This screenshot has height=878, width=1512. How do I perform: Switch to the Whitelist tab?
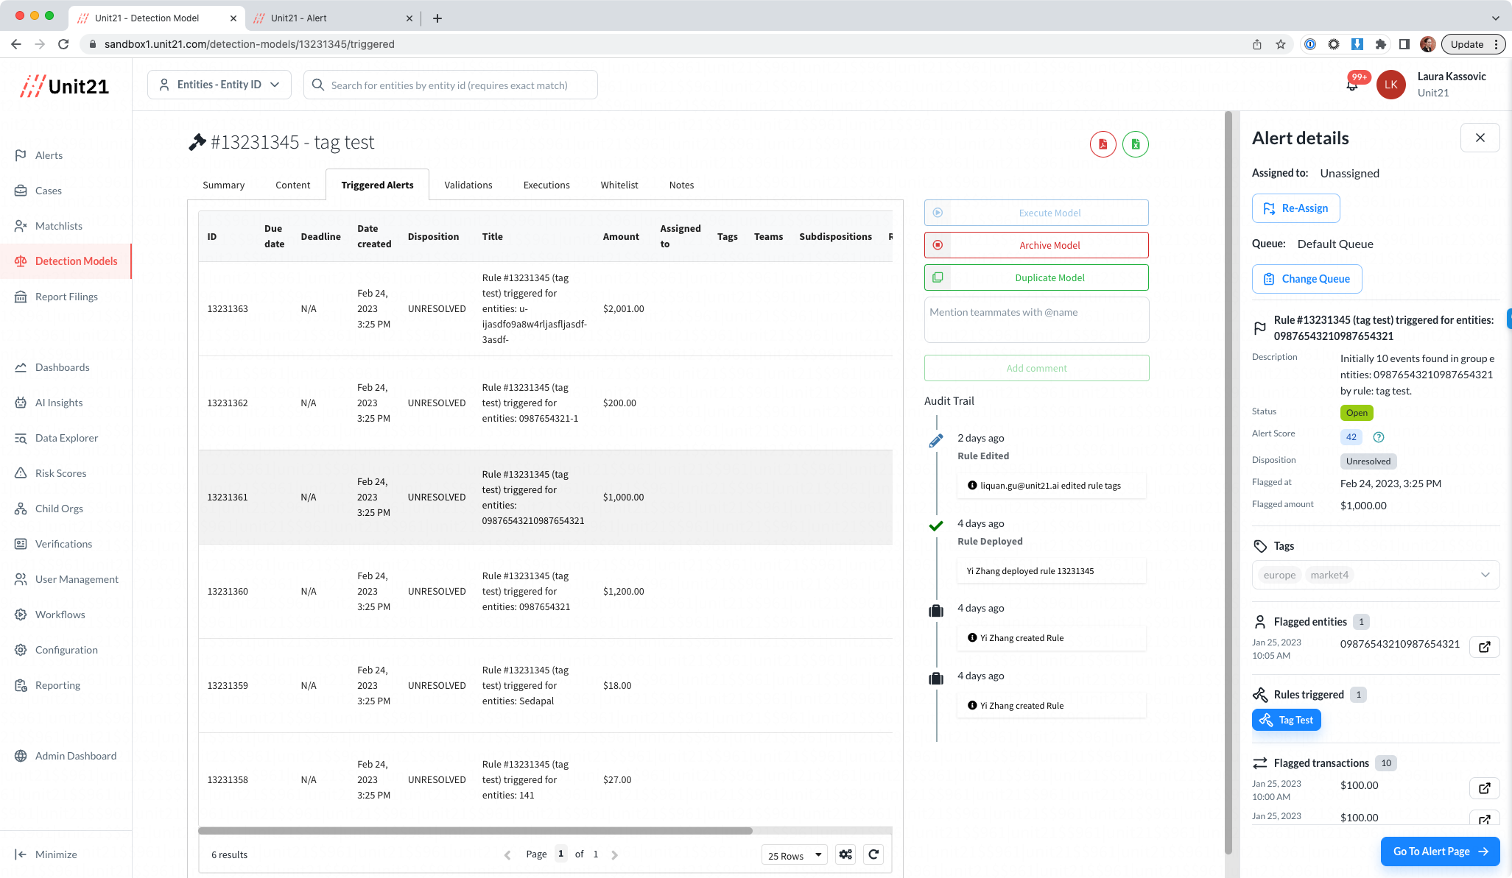click(619, 185)
